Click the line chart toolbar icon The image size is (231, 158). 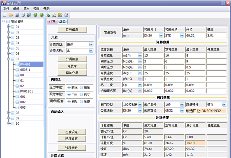coord(54,15)
